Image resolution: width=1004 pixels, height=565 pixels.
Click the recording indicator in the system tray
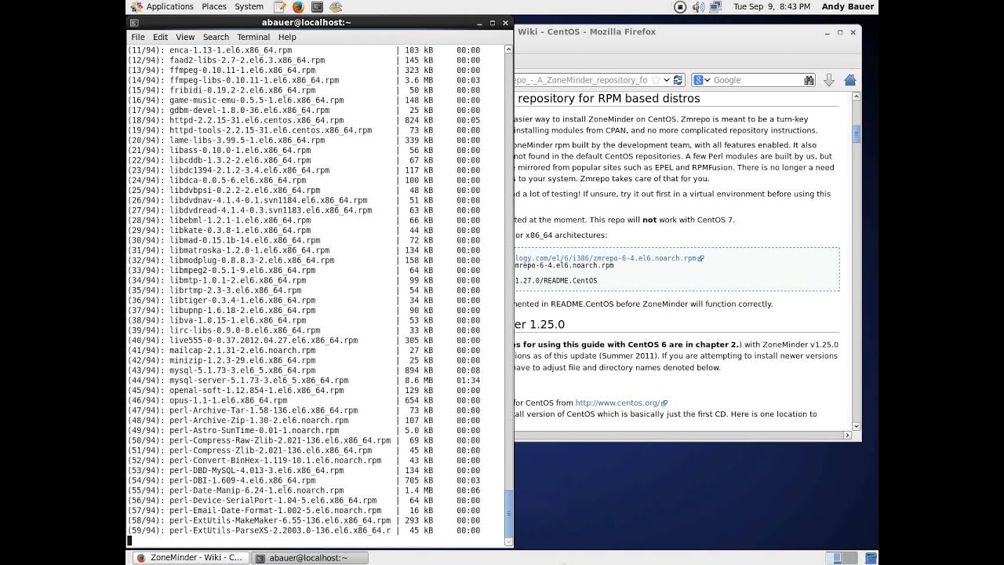(x=680, y=6)
